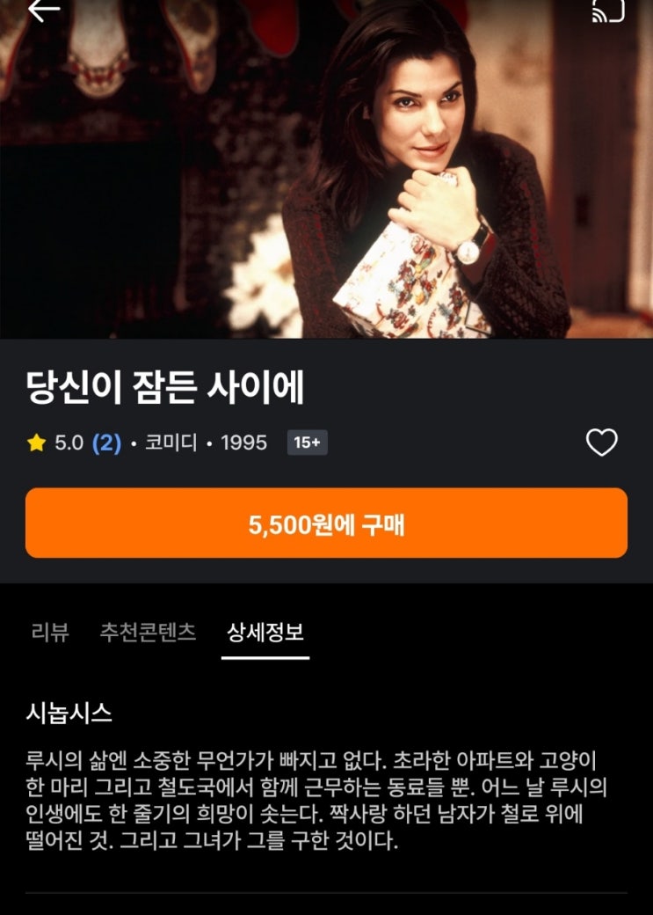The height and width of the screenshot is (915, 653).
Task: Open the (2) review count link
Action: [x=106, y=443]
